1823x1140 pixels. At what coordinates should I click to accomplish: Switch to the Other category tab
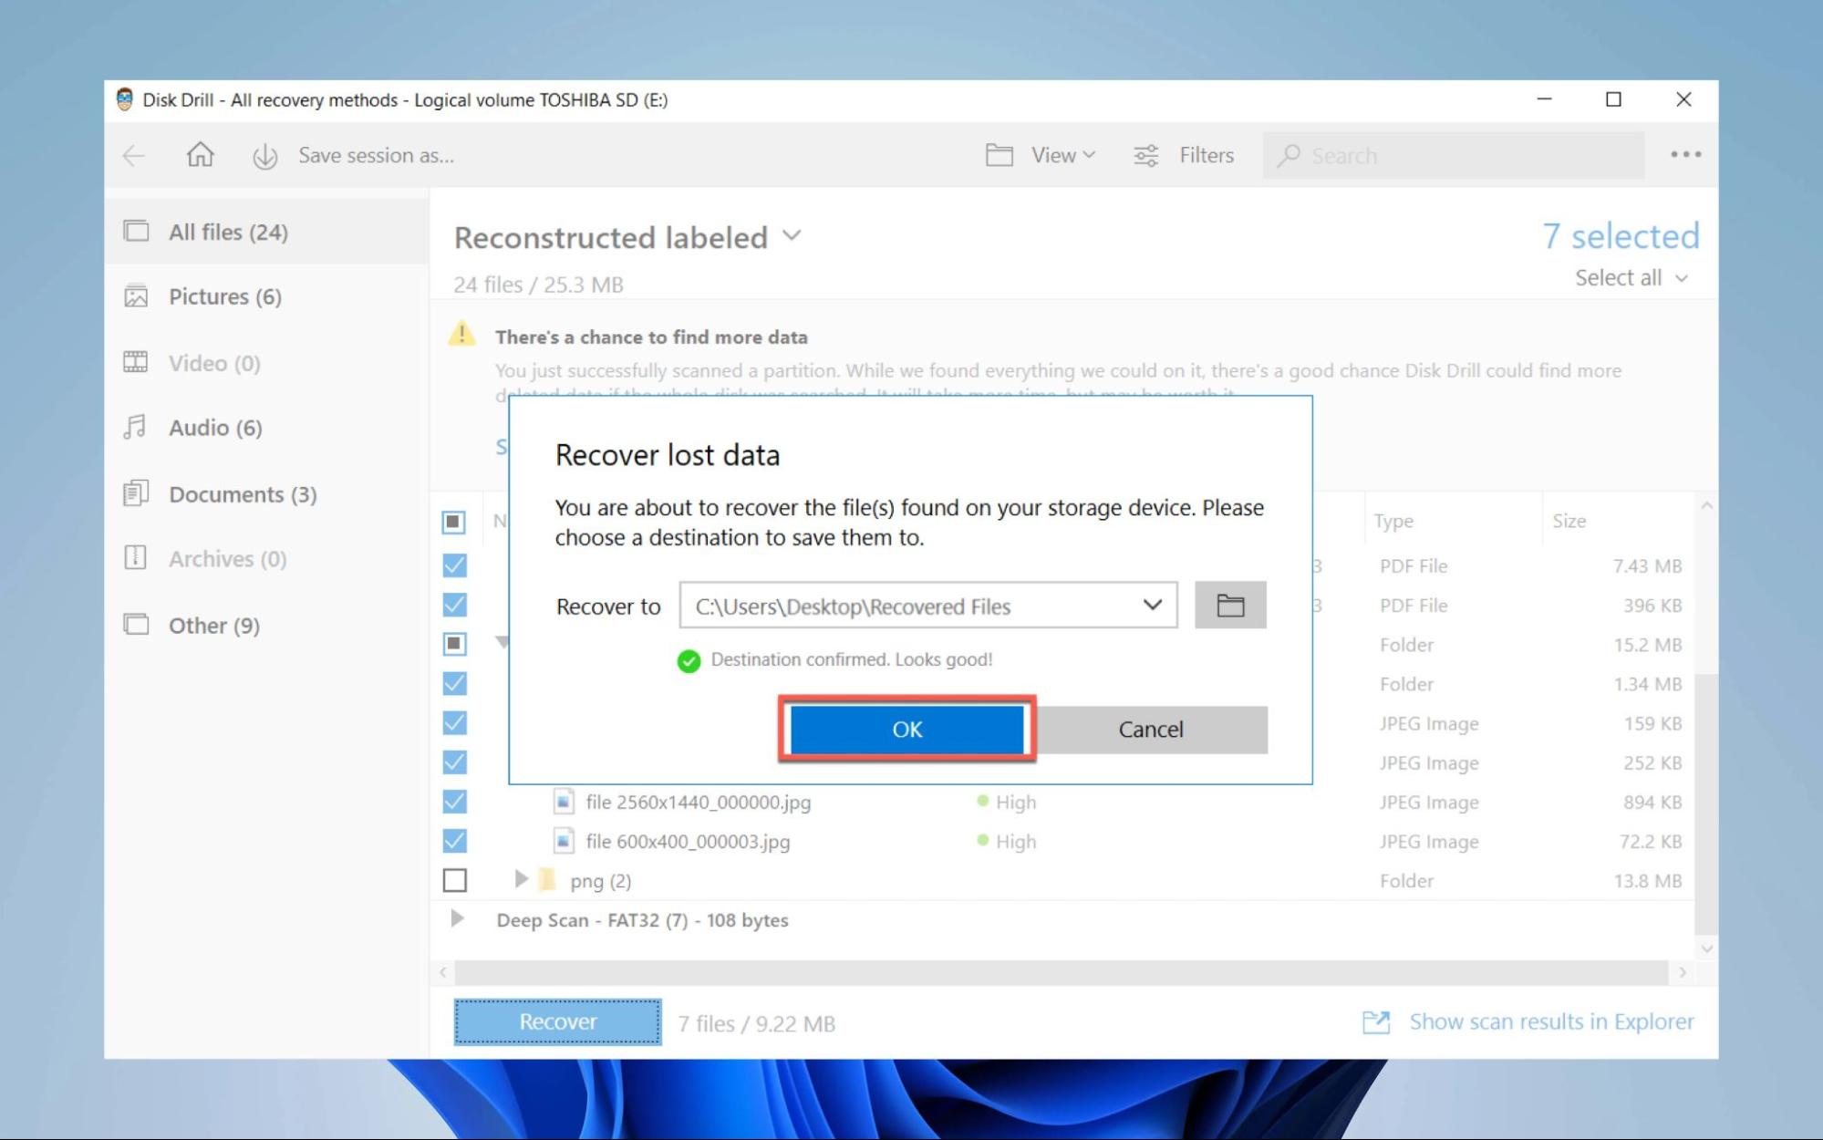212,625
